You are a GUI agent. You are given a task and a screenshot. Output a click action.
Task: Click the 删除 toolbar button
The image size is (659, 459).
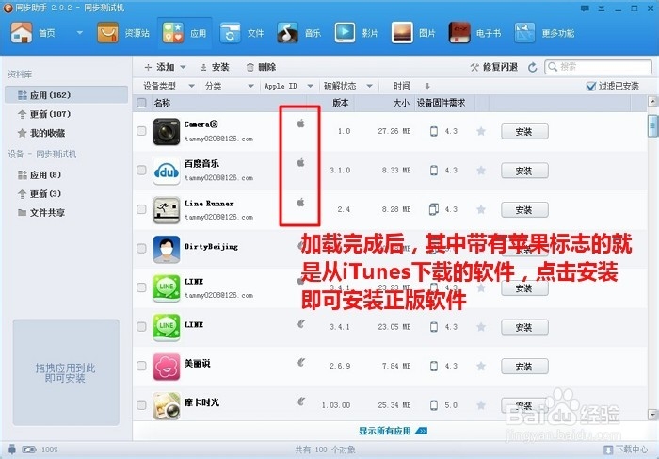pyautogui.click(x=261, y=67)
